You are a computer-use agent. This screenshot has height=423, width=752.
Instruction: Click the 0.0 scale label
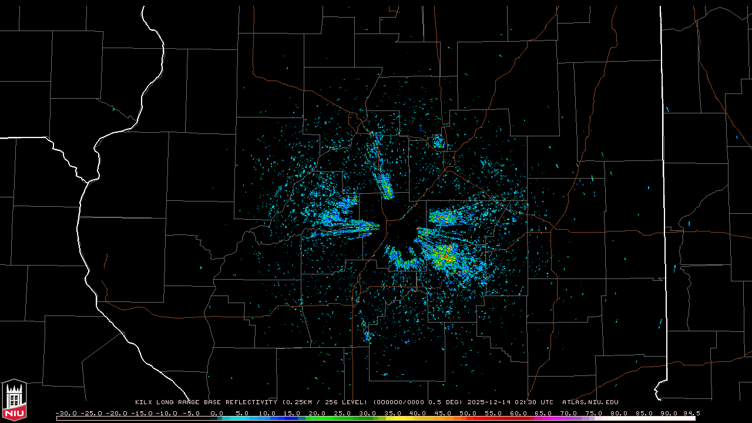(x=217, y=413)
